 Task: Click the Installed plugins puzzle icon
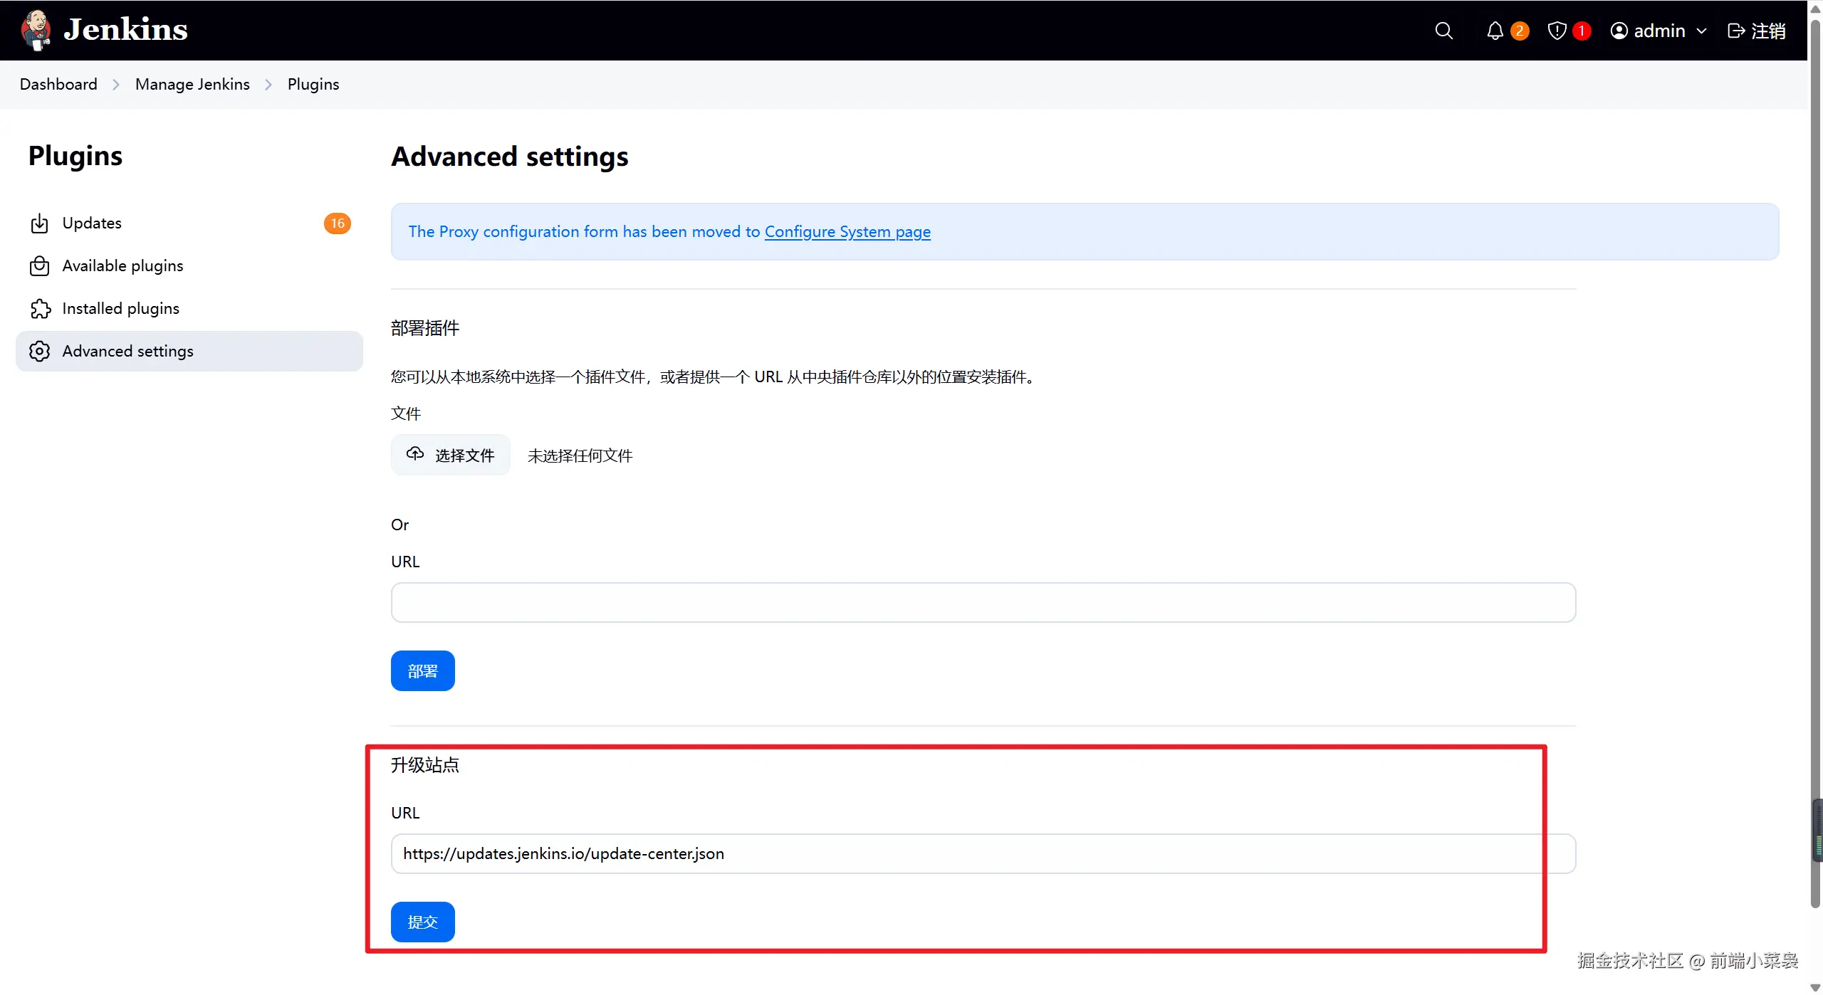(40, 309)
